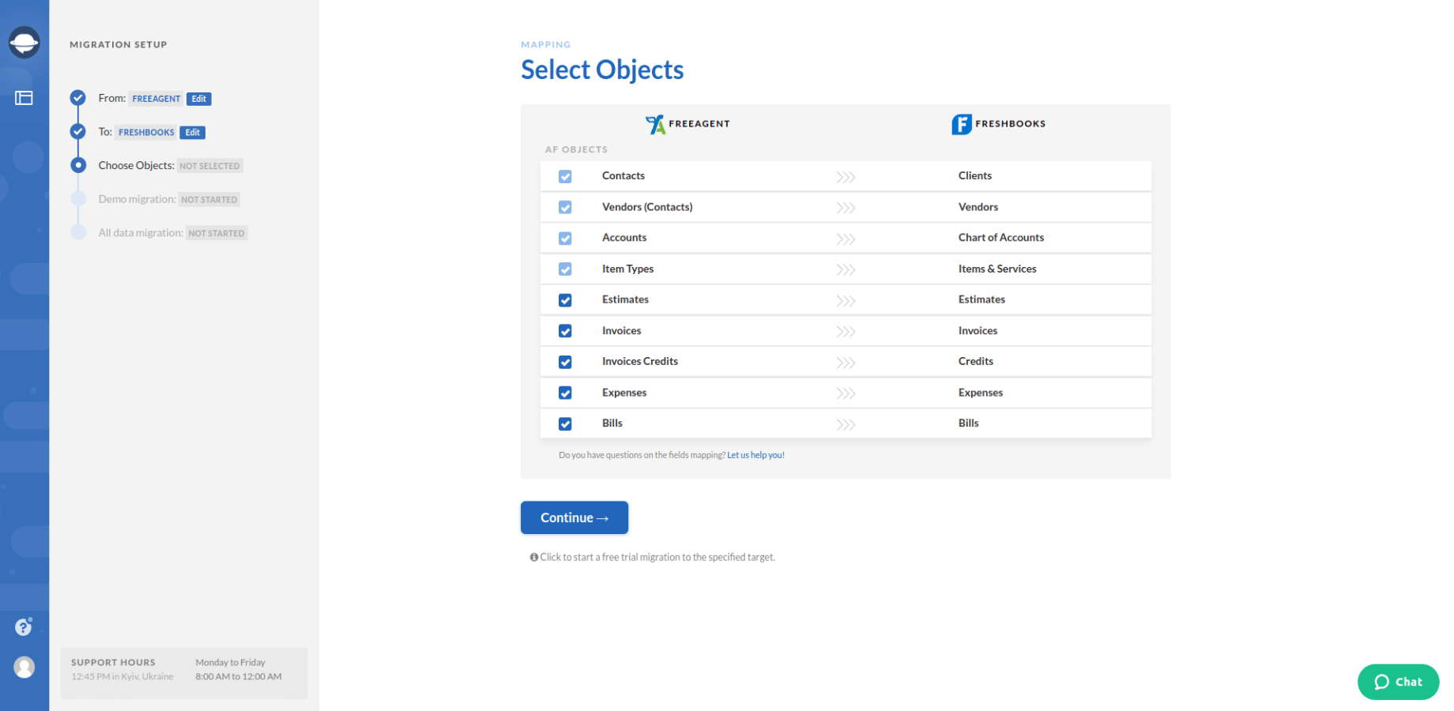The width and height of the screenshot is (1454, 711).
Task: Click the Choose Objects step marker
Action: (78, 165)
